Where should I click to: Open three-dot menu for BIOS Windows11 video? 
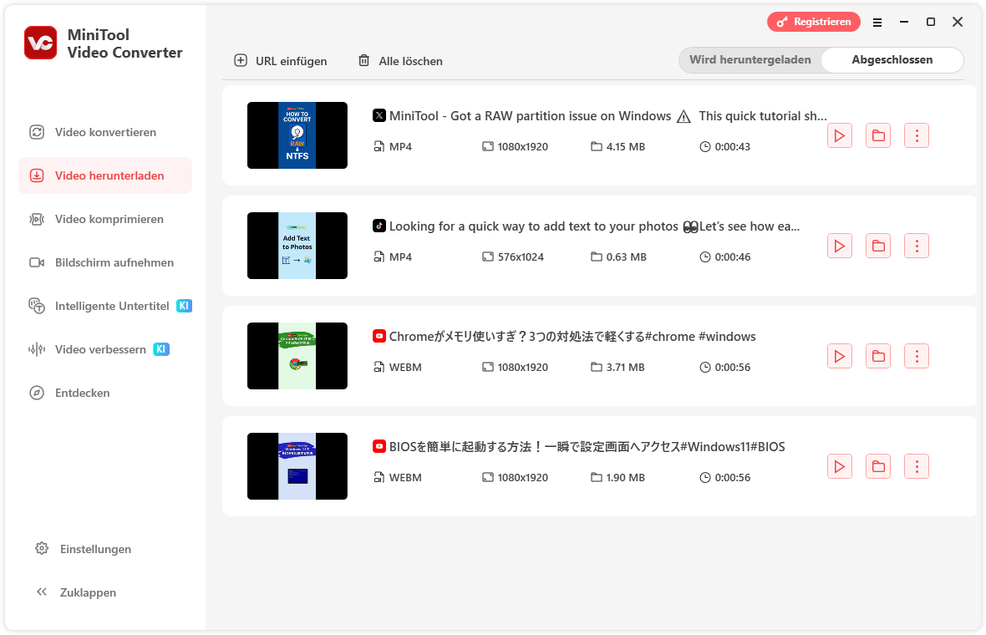pos(916,466)
